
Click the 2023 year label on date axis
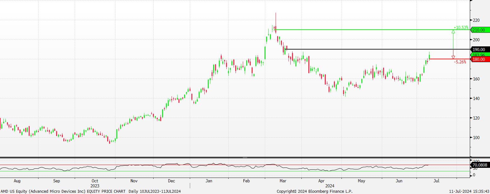(95, 186)
